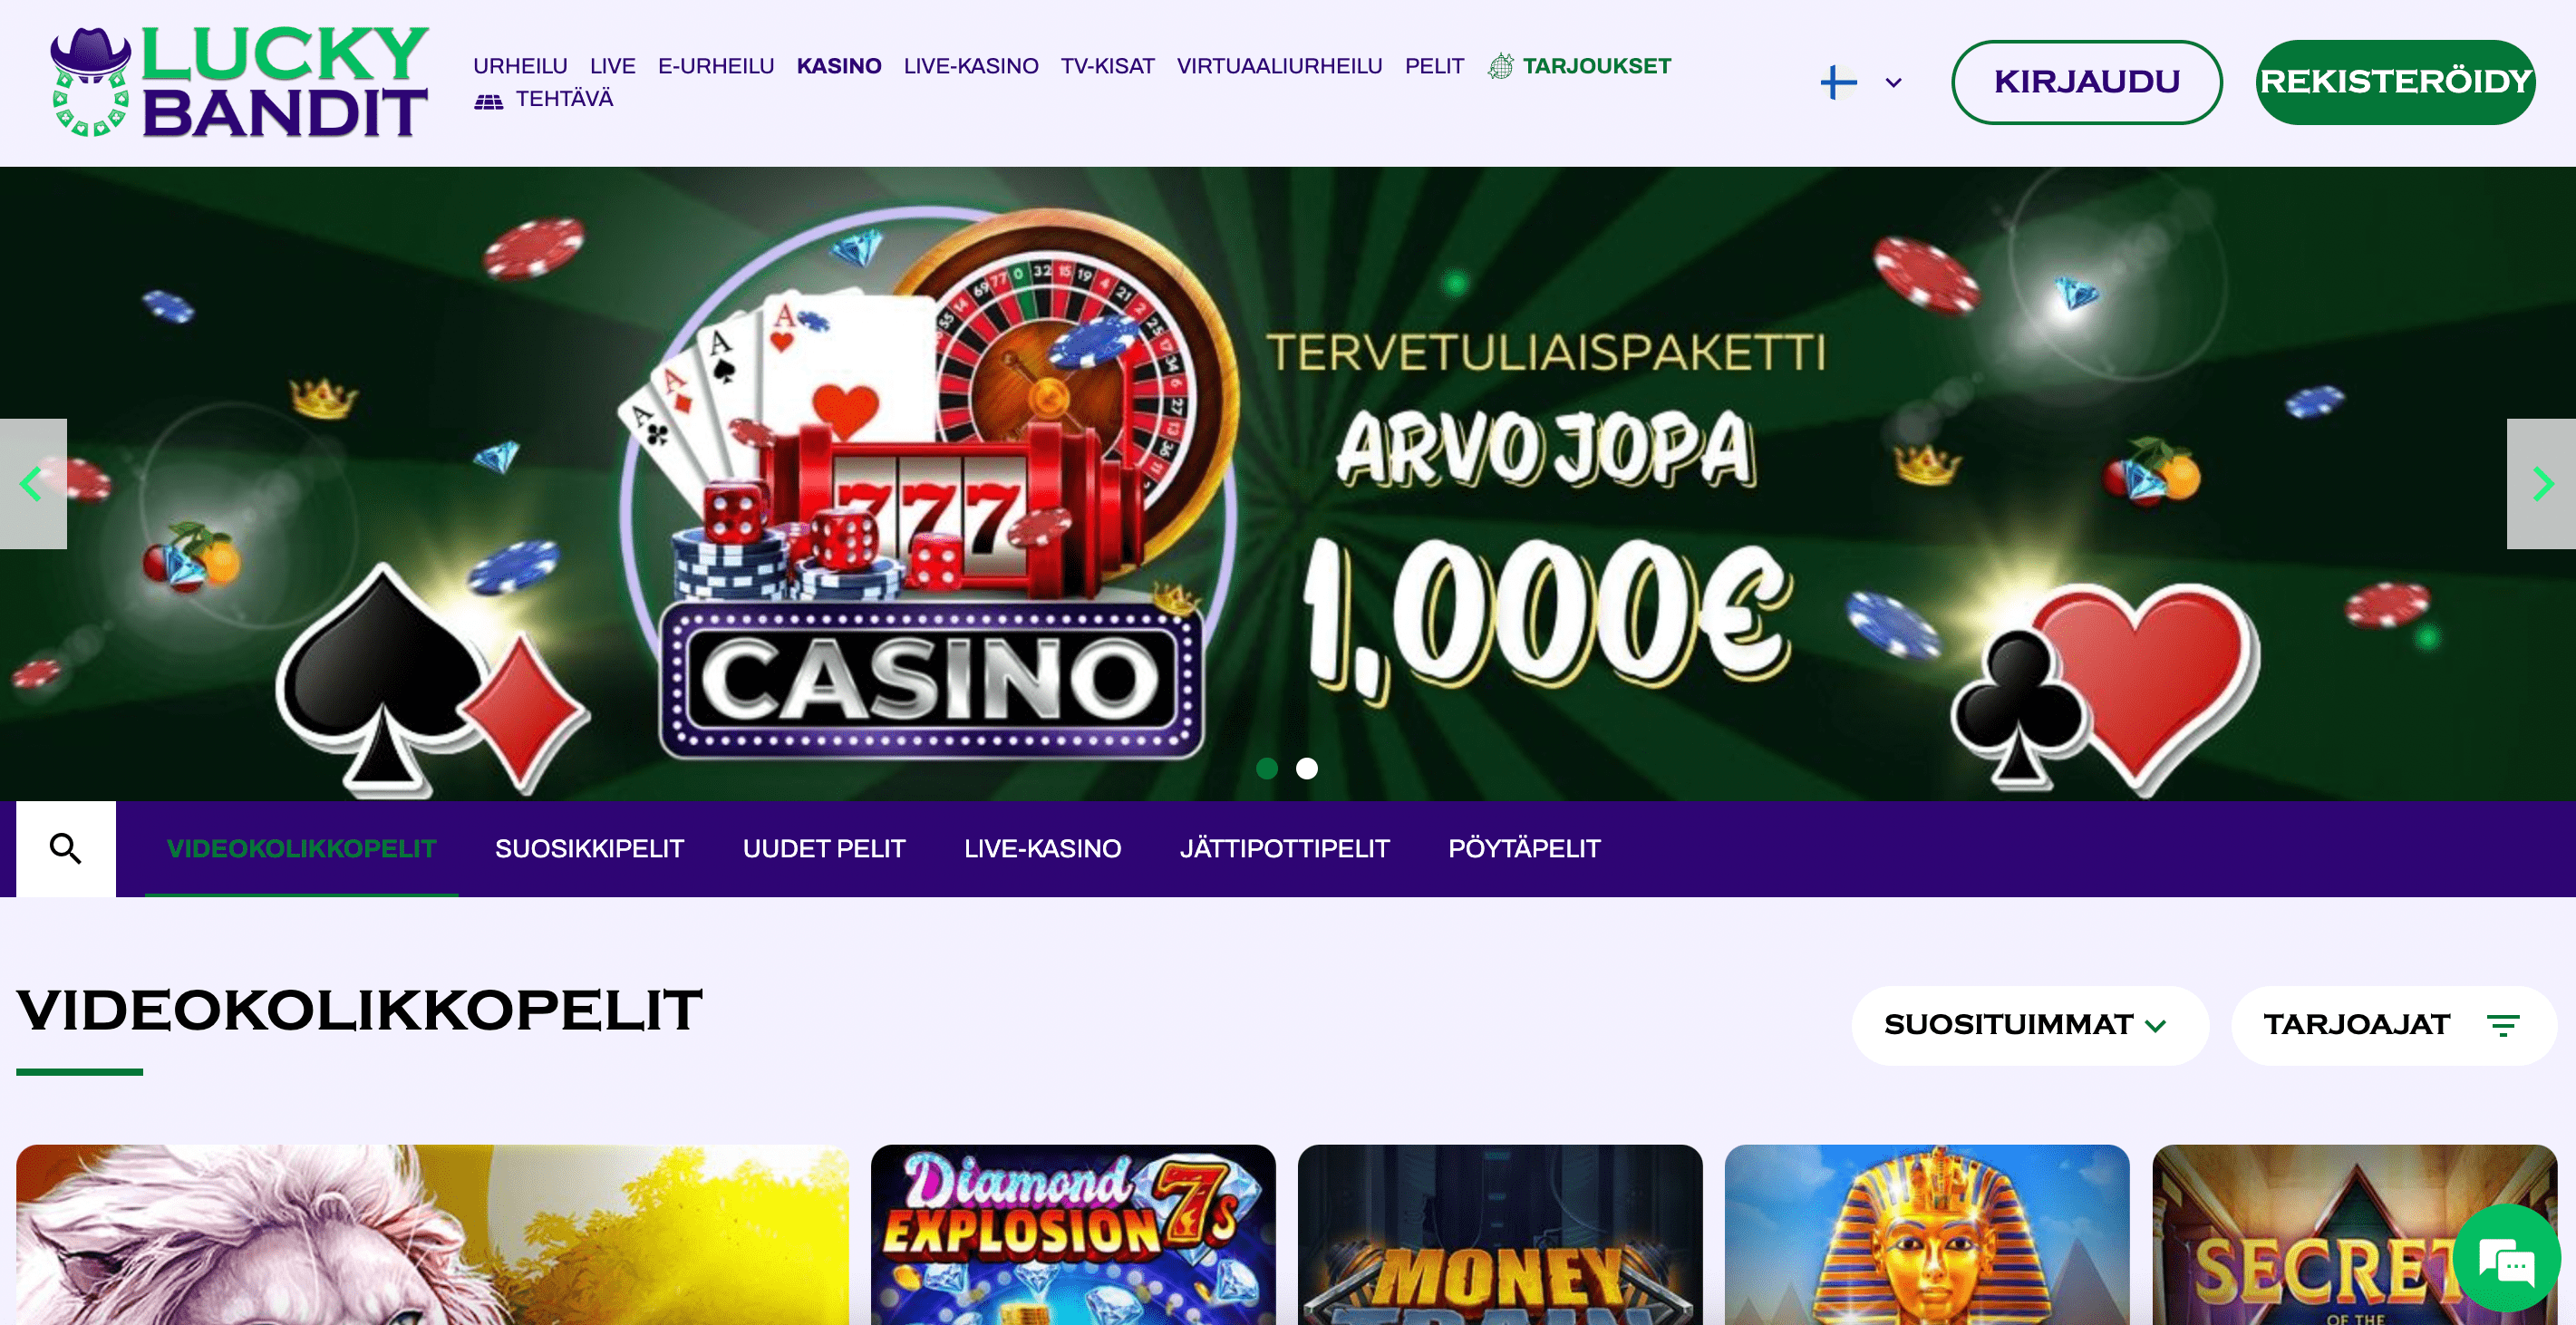The width and height of the screenshot is (2576, 1325).
Task: Go to previous banner slide arrow
Action: [x=33, y=484]
